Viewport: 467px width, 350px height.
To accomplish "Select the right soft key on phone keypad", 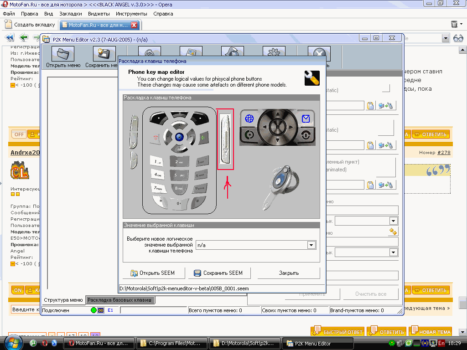I will pos(200,118).
